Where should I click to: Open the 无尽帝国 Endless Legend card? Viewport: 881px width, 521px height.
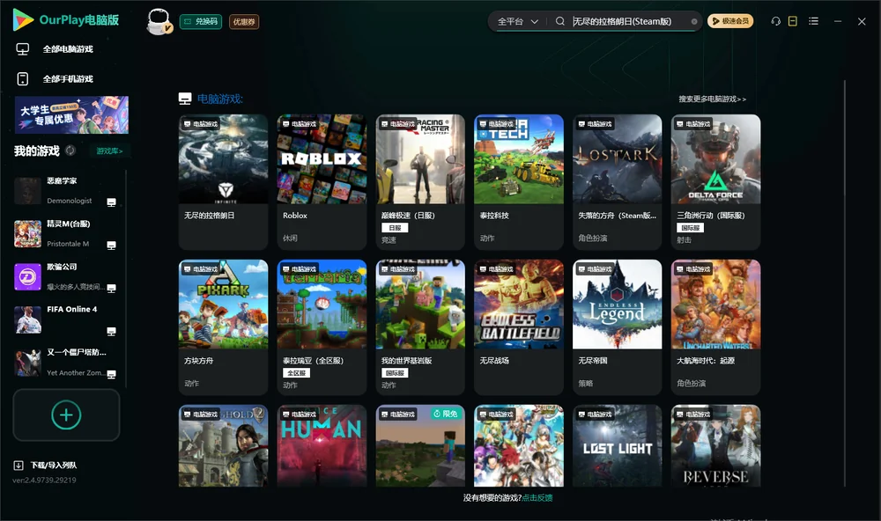[x=617, y=327]
